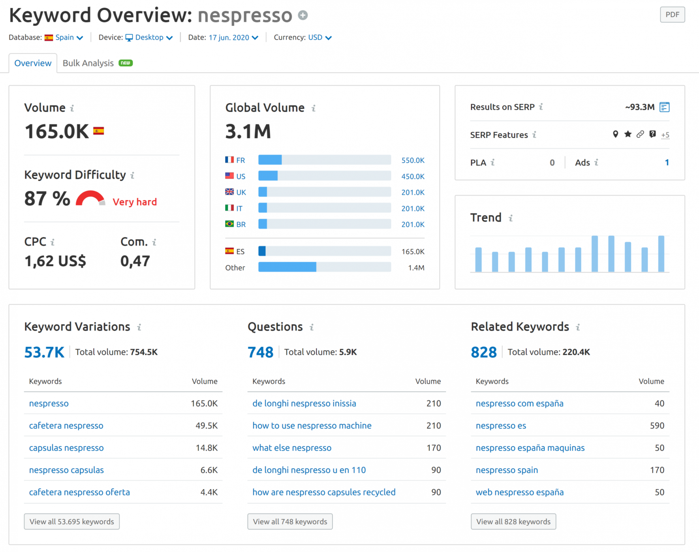Click the 828 related keywords count
The width and height of the screenshot is (699, 552).
tap(484, 352)
